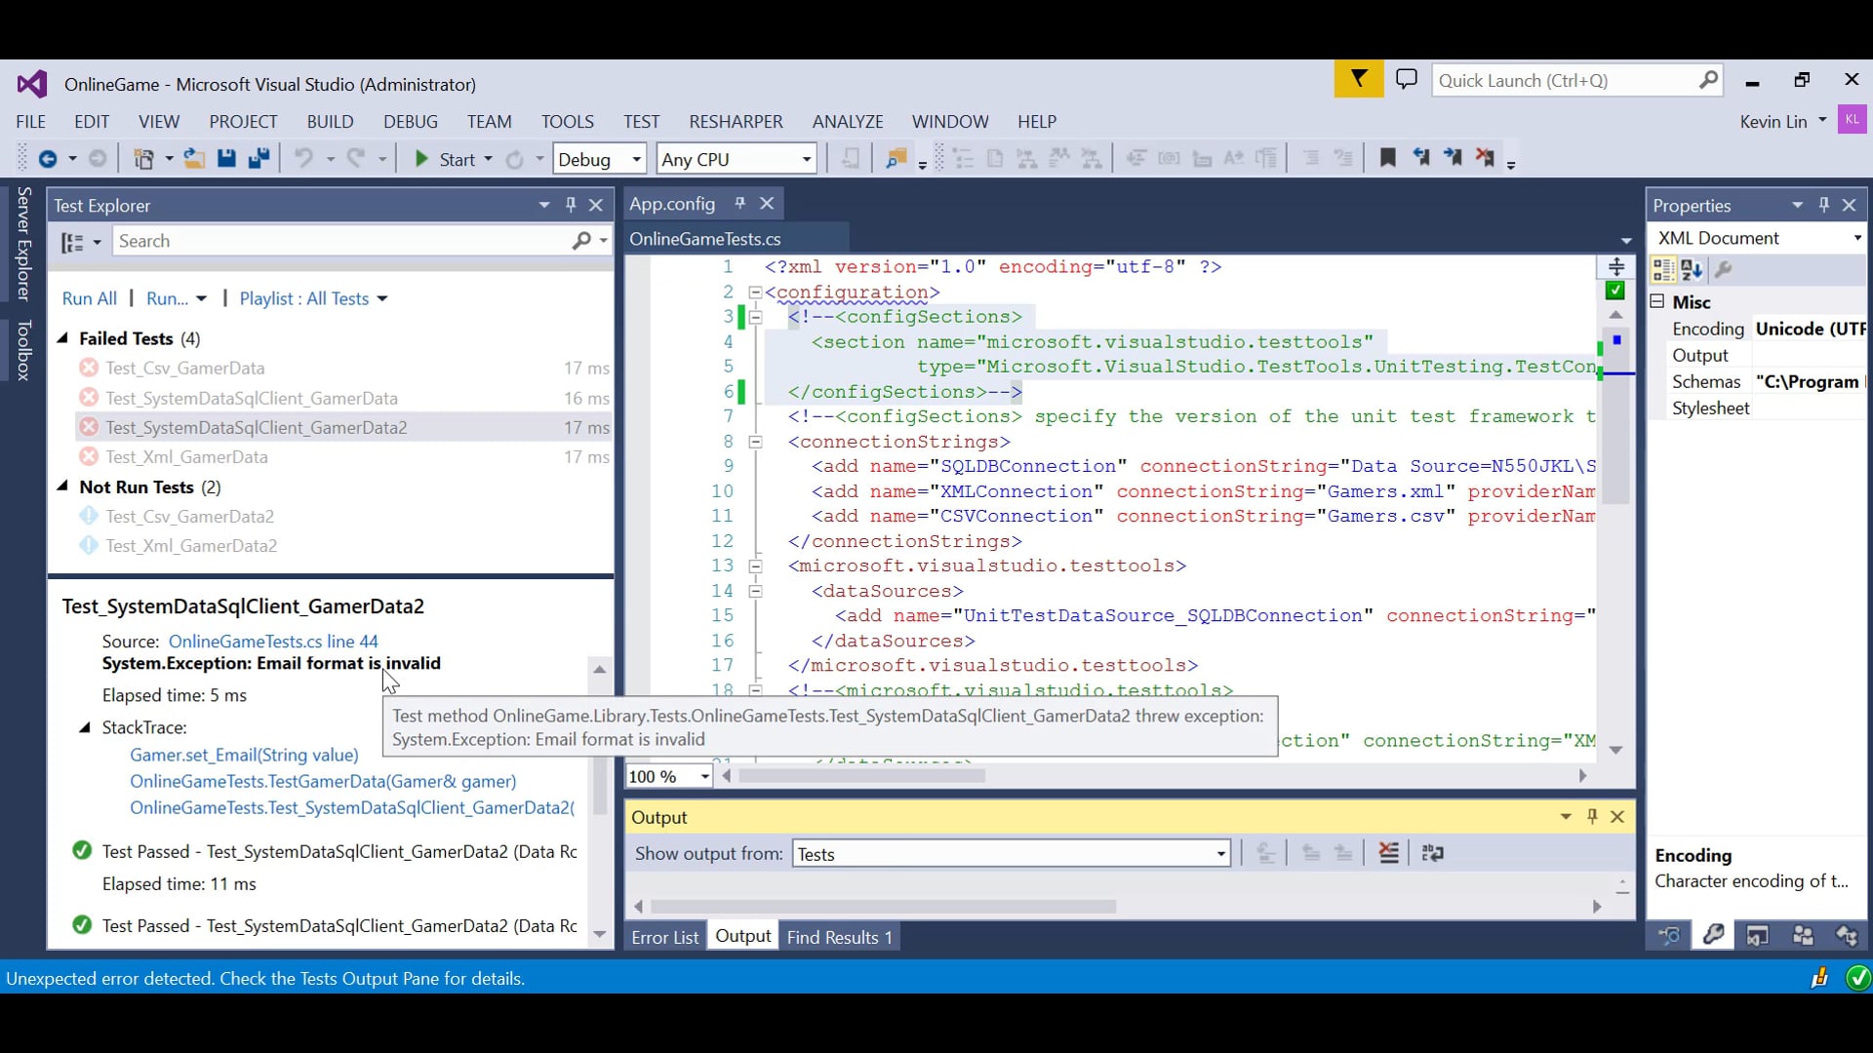This screenshot has width=1873, height=1053.
Task: Click the Run All tests link
Action: pos(89,298)
